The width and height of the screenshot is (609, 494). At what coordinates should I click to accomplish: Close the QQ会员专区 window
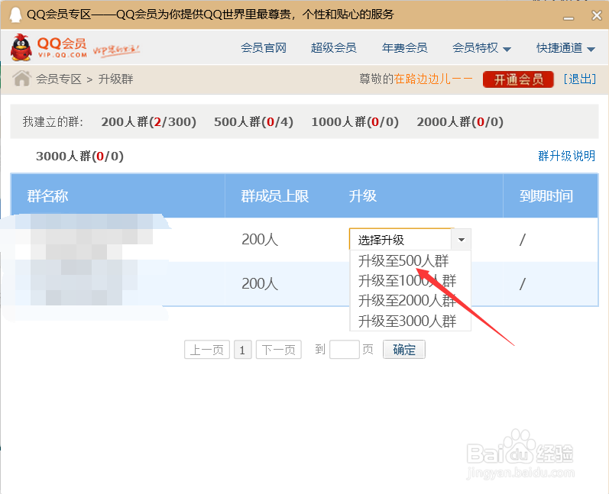pyautogui.click(x=597, y=15)
